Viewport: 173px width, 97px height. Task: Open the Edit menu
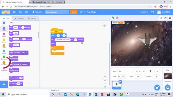click(26, 12)
